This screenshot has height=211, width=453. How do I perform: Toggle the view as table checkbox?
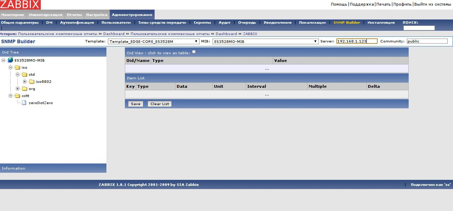click(194, 52)
